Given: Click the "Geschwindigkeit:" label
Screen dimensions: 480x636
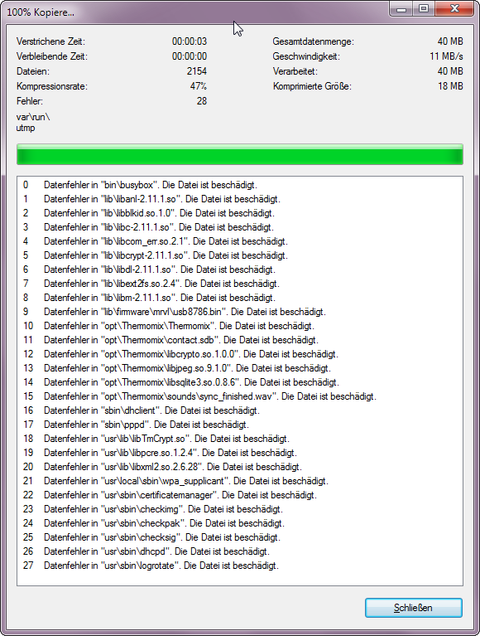Looking at the screenshot, I should [306, 56].
